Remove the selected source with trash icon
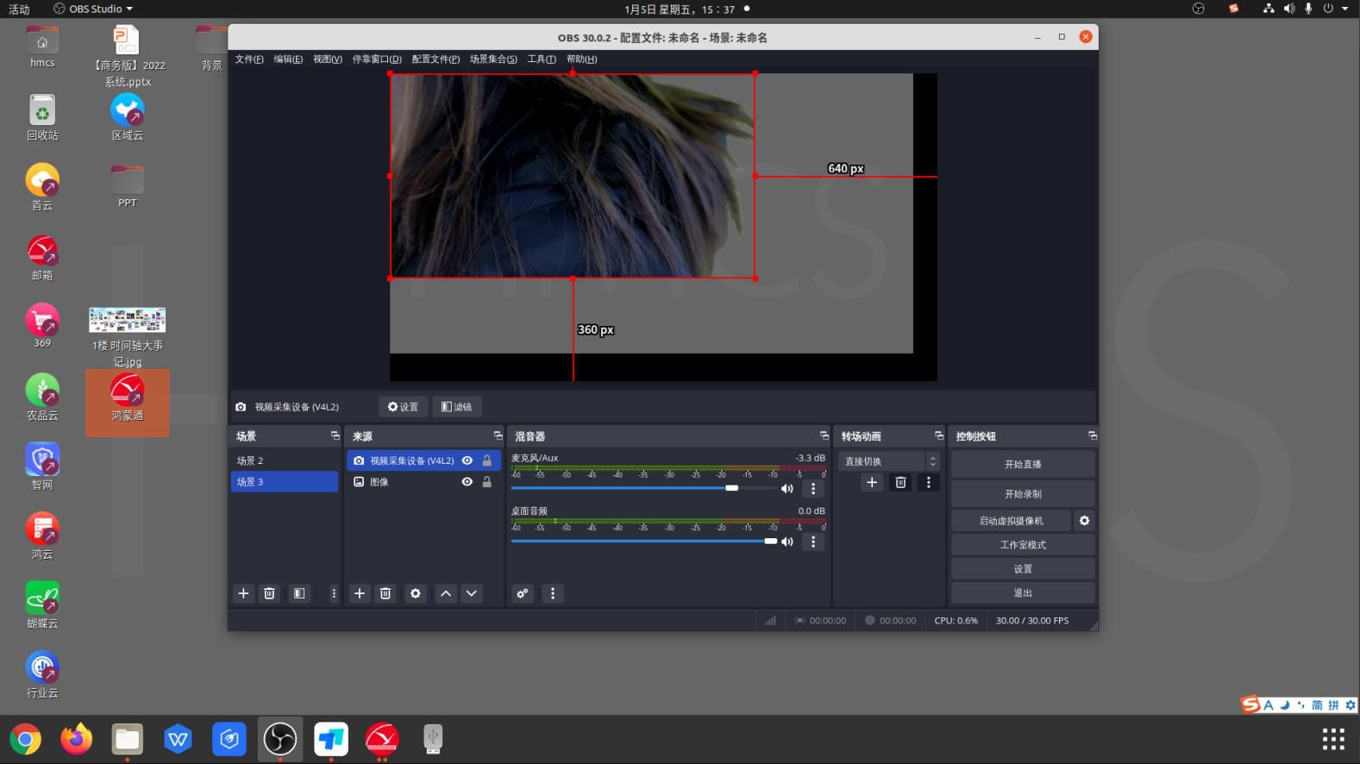The image size is (1360, 764). (x=385, y=593)
